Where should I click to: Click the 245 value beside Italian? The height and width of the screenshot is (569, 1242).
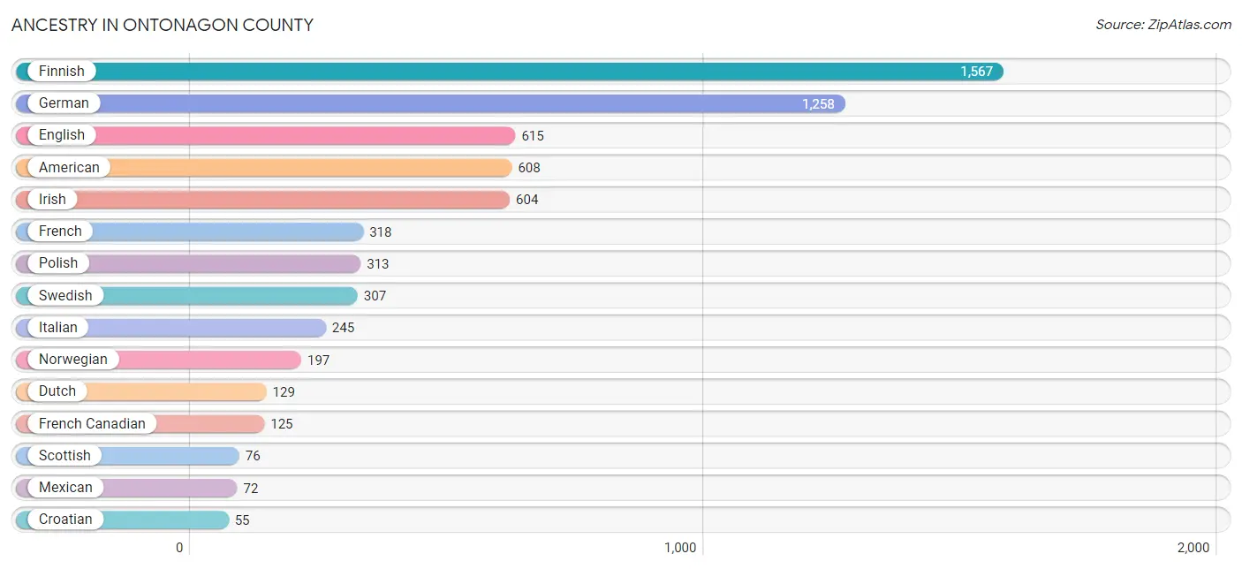(344, 328)
